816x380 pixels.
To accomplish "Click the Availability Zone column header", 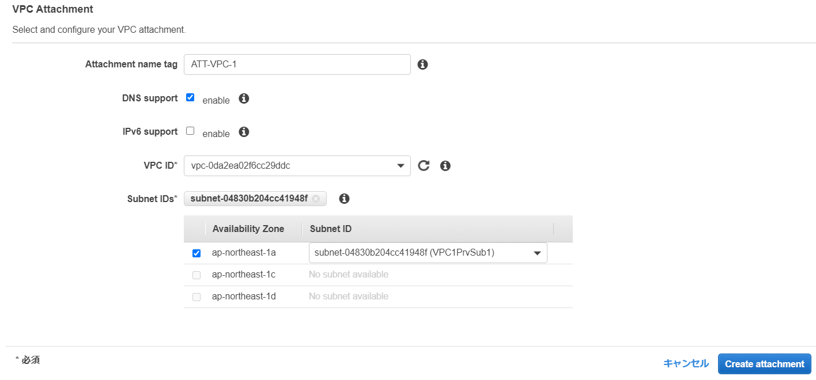I will tap(248, 229).
